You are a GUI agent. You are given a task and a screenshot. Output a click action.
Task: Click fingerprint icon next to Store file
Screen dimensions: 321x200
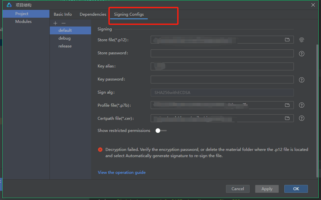pyautogui.click(x=302, y=40)
